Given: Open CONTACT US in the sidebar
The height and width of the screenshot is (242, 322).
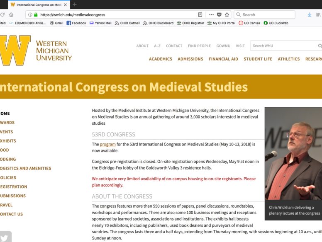Looking at the screenshot, I should tap(11, 214).
